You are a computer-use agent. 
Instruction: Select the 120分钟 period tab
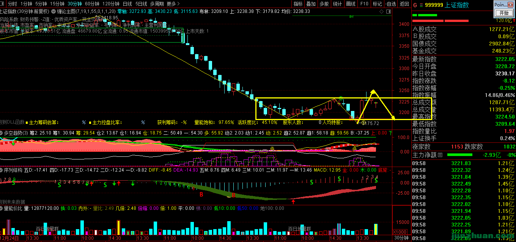click(111, 4)
